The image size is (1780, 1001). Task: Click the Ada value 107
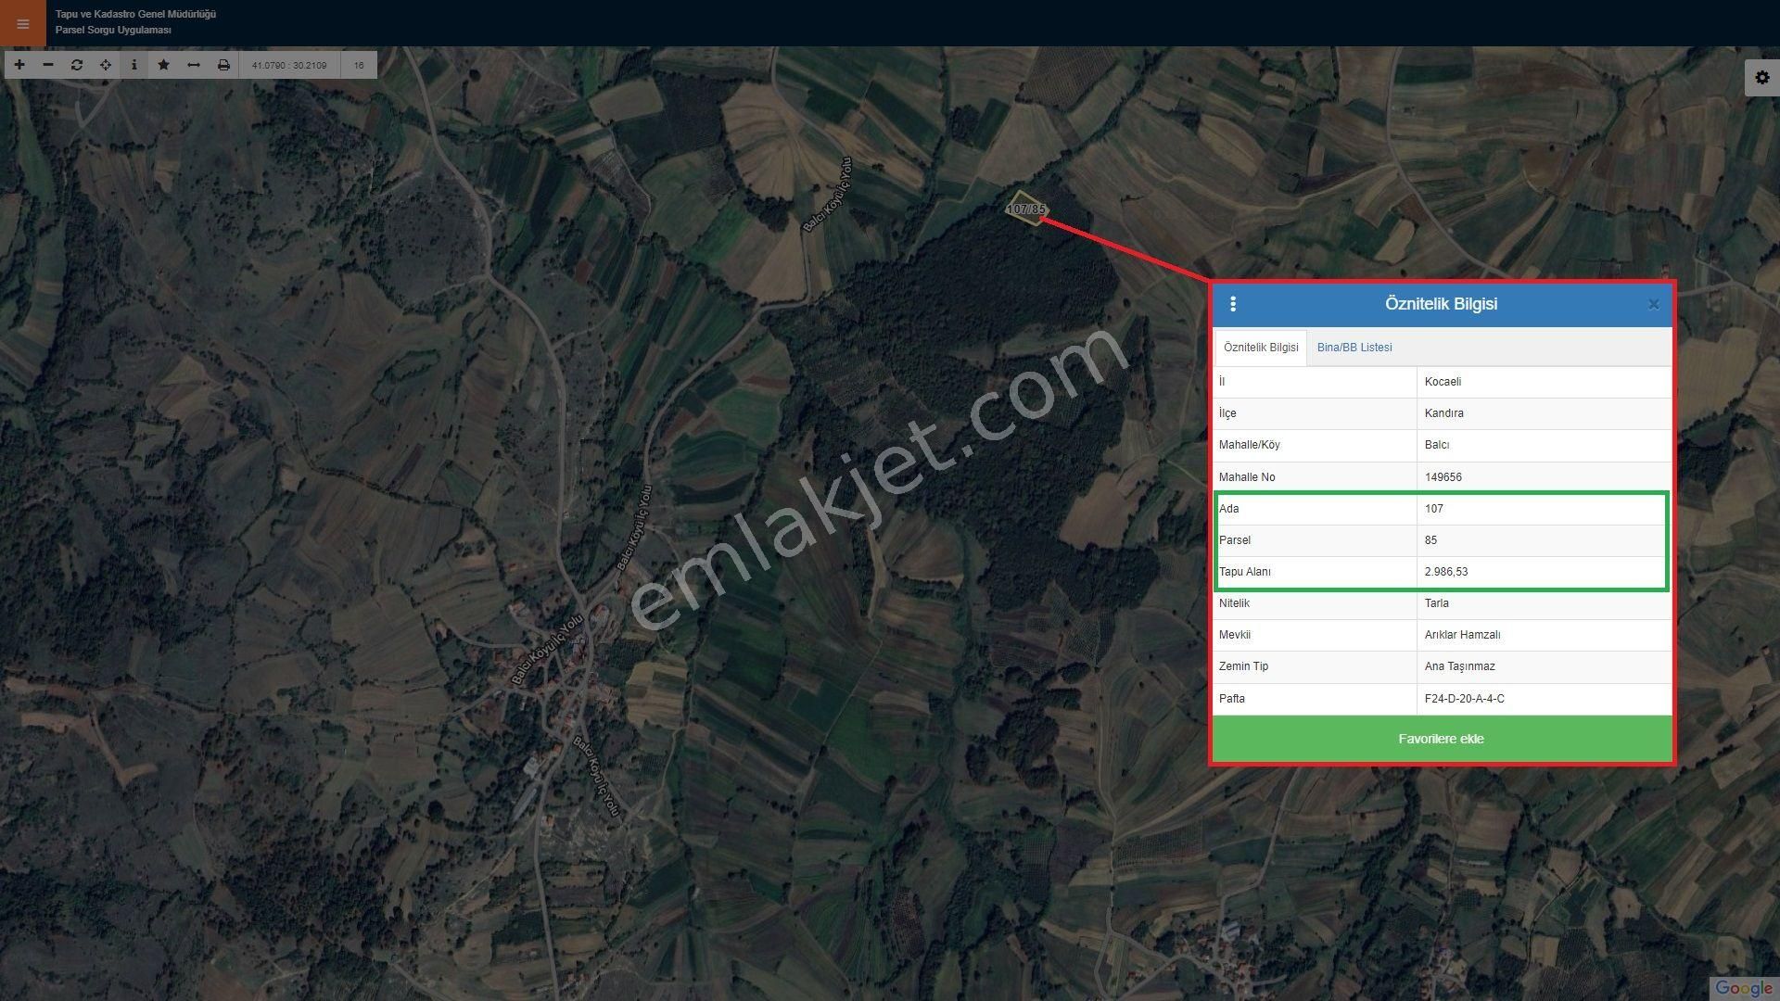pyautogui.click(x=1434, y=509)
